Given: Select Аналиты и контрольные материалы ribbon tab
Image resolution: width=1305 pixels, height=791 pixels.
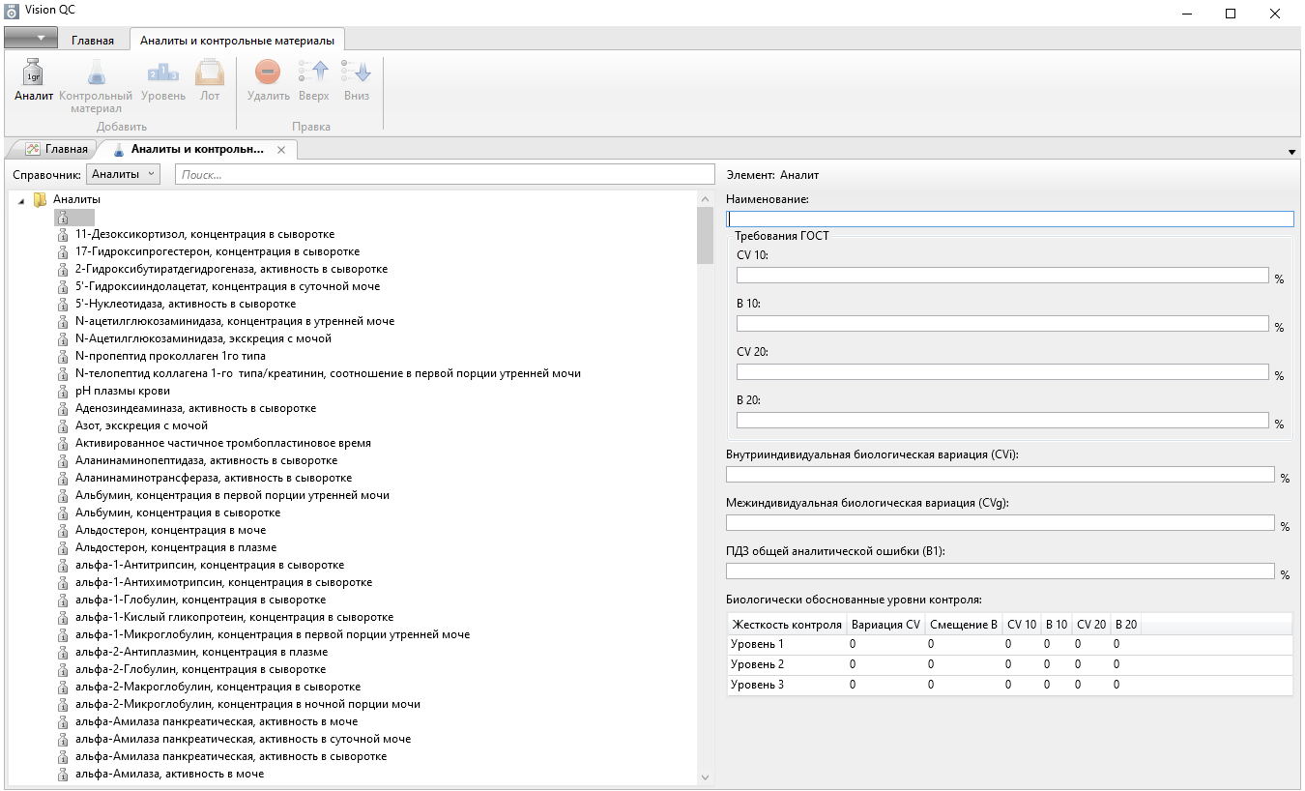Looking at the screenshot, I should pos(237,41).
